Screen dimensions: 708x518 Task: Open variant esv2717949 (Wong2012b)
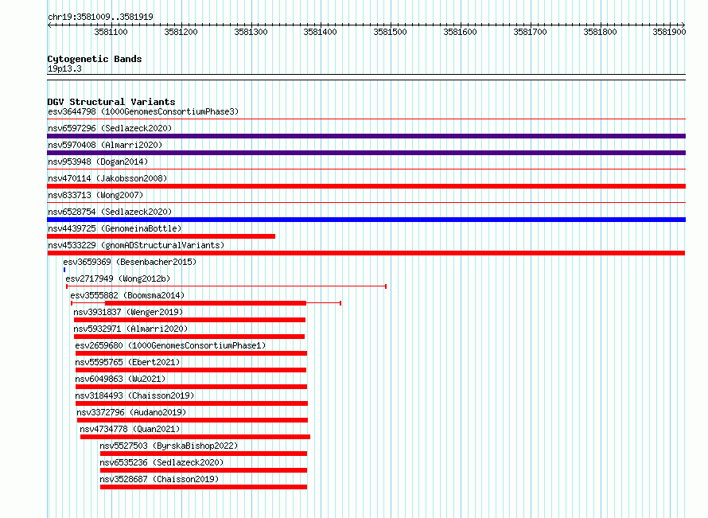[x=118, y=278]
